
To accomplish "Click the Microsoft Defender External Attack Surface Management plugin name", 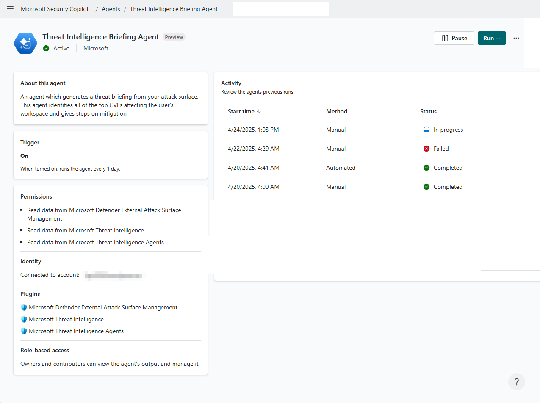I will [103, 308].
